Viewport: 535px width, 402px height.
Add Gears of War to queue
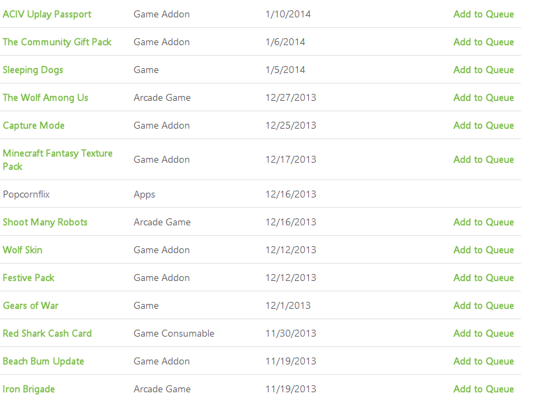[x=484, y=305]
